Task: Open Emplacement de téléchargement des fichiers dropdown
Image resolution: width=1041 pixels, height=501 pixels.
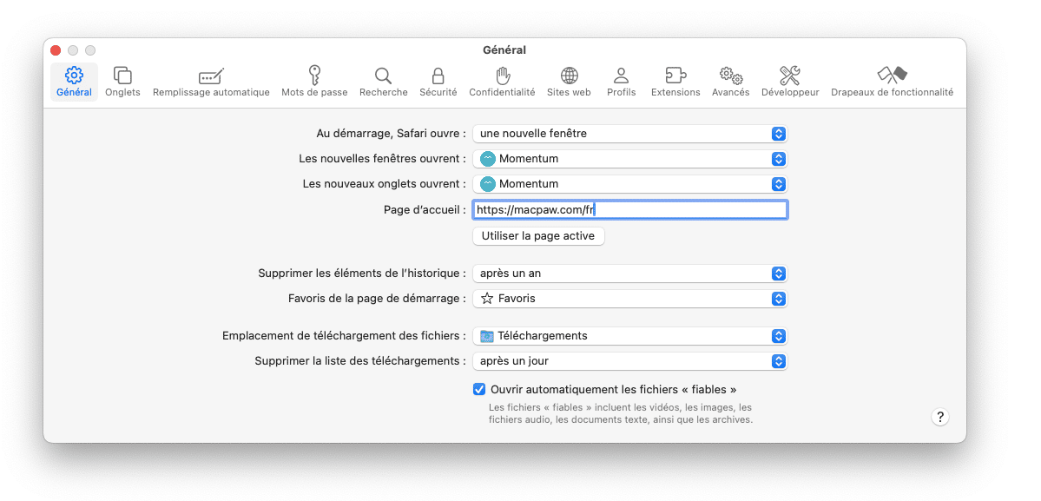Action: tap(630, 336)
